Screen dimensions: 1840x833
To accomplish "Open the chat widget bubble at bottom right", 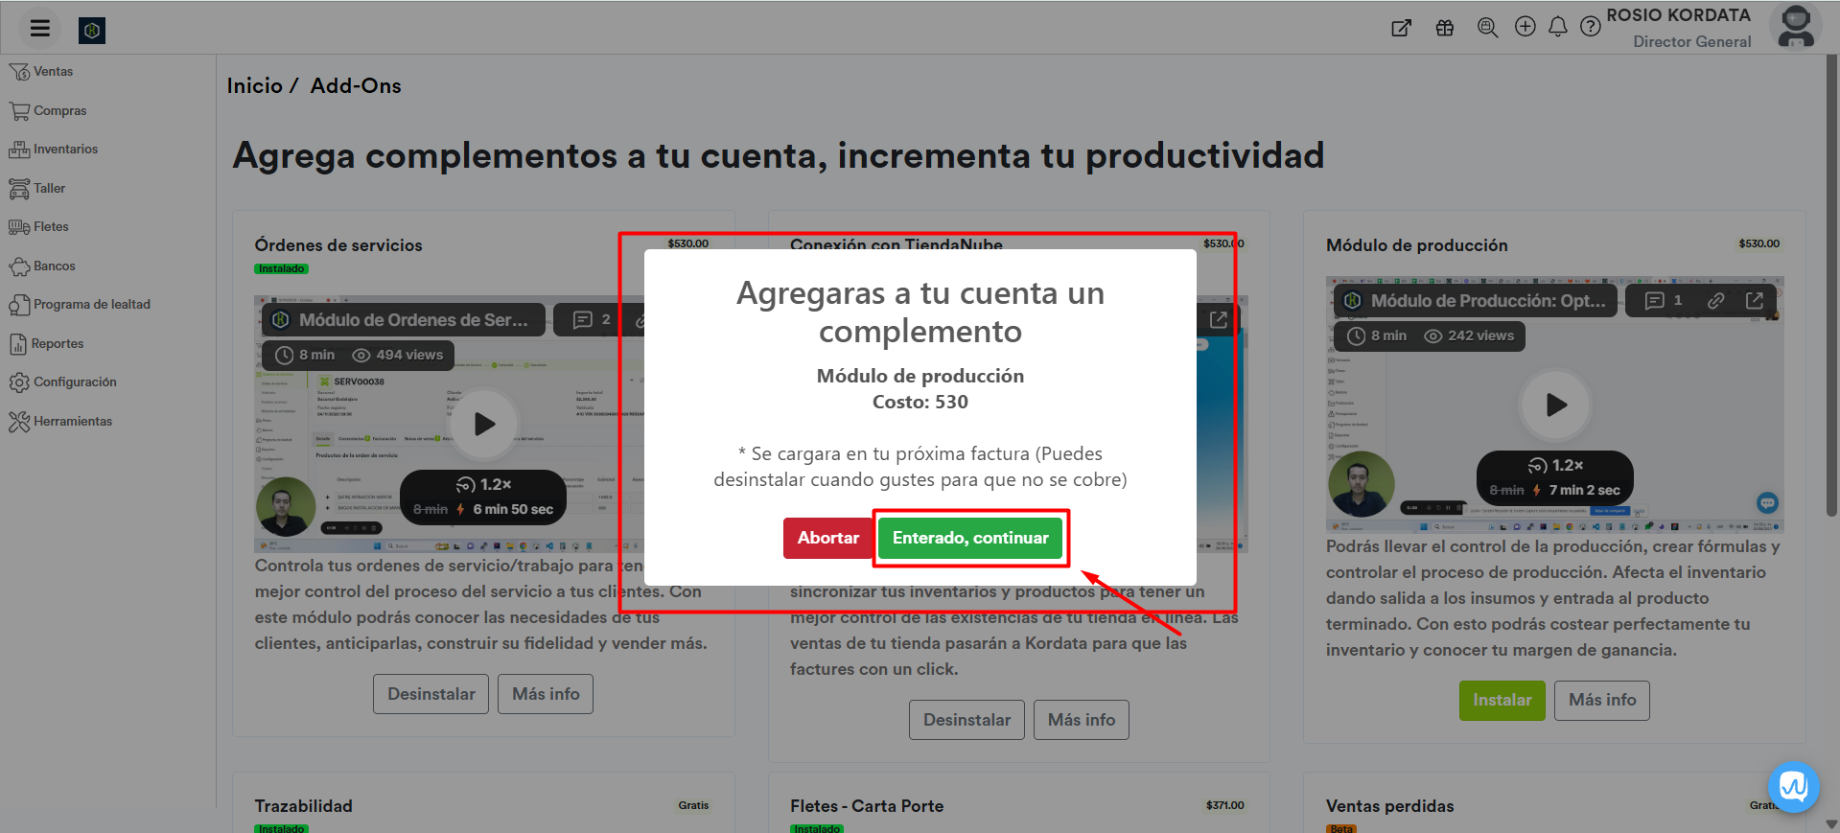I will tap(1792, 786).
